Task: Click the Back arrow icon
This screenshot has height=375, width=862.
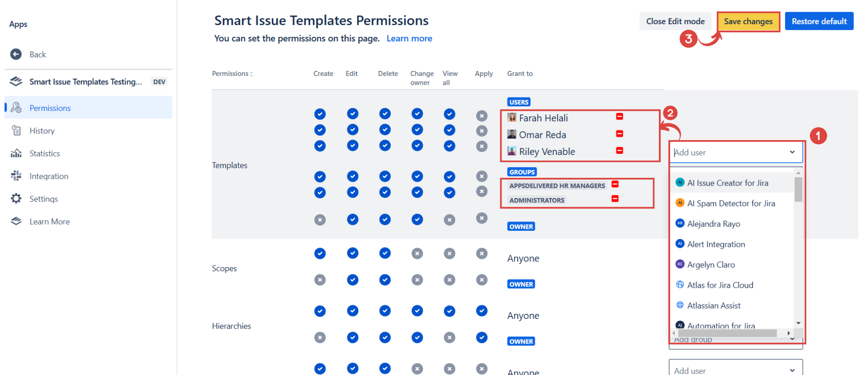Action: pyautogui.click(x=16, y=54)
